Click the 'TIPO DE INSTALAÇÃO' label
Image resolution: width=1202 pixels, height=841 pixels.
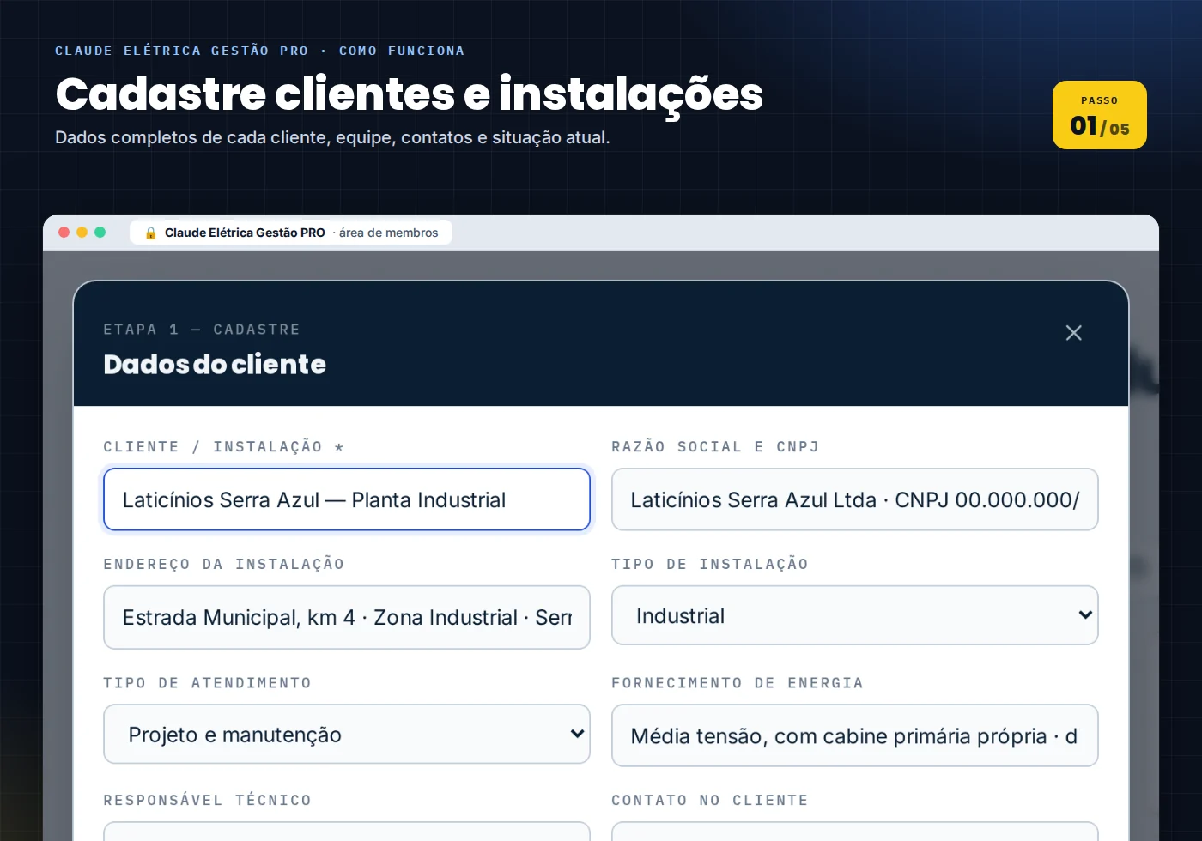[x=710, y=565]
